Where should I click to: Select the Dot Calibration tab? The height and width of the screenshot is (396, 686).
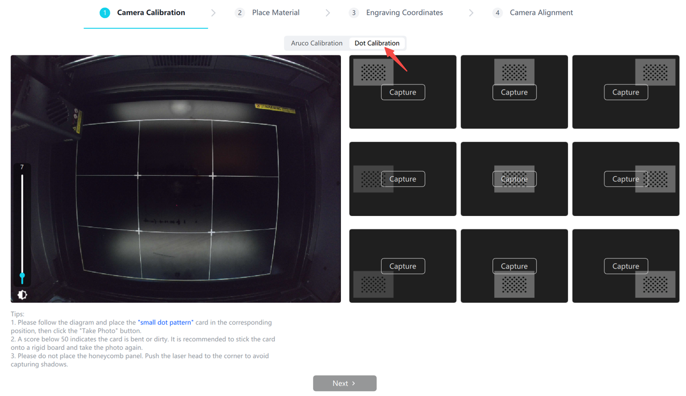(x=377, y=43)
